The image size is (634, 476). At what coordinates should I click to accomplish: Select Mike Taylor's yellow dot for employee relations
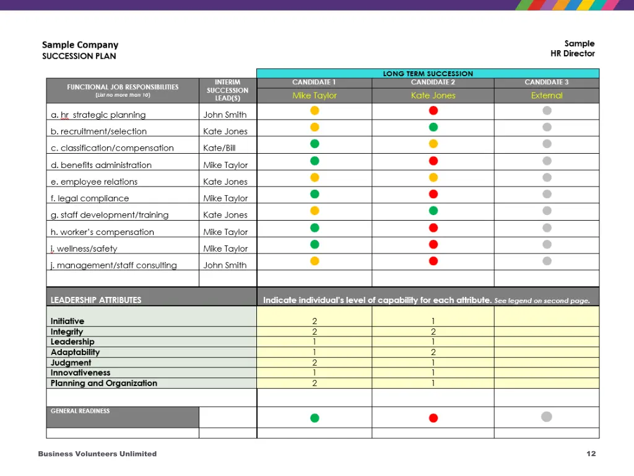pos(315,177)
